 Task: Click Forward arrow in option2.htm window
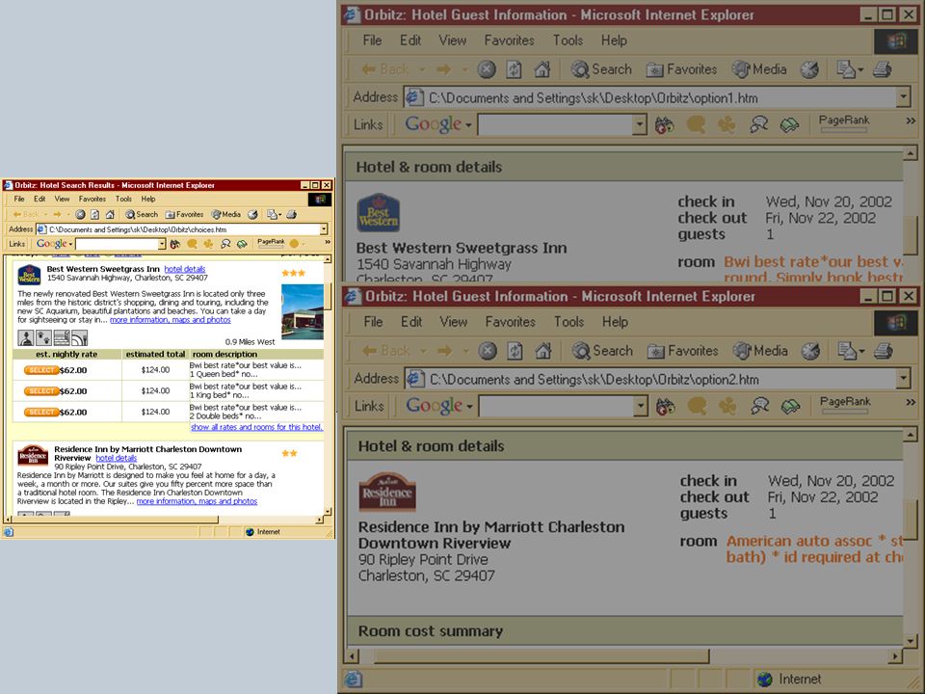[x=443, y=351]
